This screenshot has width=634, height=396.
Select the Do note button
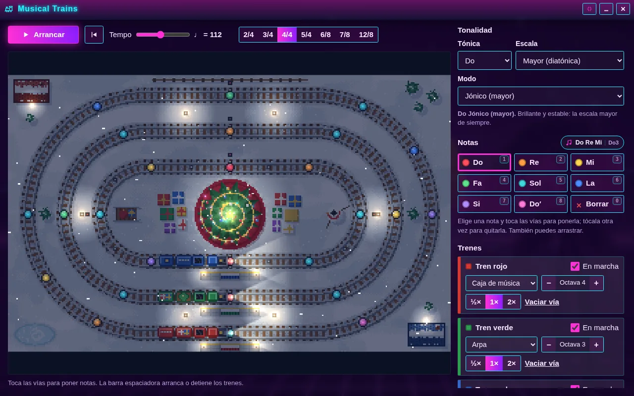pyautogui.click(x=484, y=162)
